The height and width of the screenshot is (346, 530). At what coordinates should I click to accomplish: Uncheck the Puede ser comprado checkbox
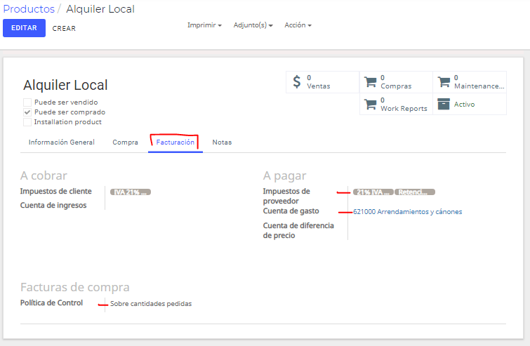(x=27, y=112)
